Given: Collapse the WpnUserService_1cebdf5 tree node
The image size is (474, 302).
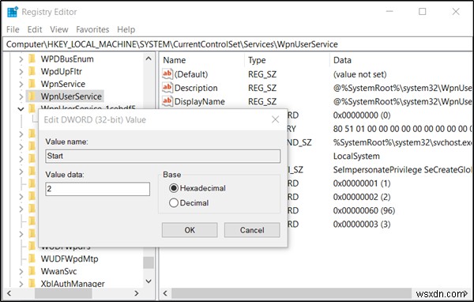Looking at the screenshot, I should (21, 109).
